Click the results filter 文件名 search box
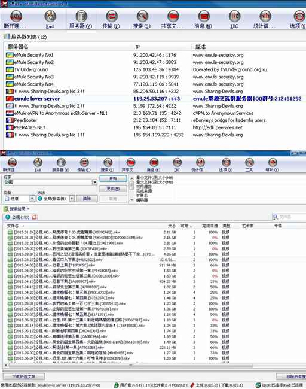This screenshot has height=389, width=306. tap(289, 217)
